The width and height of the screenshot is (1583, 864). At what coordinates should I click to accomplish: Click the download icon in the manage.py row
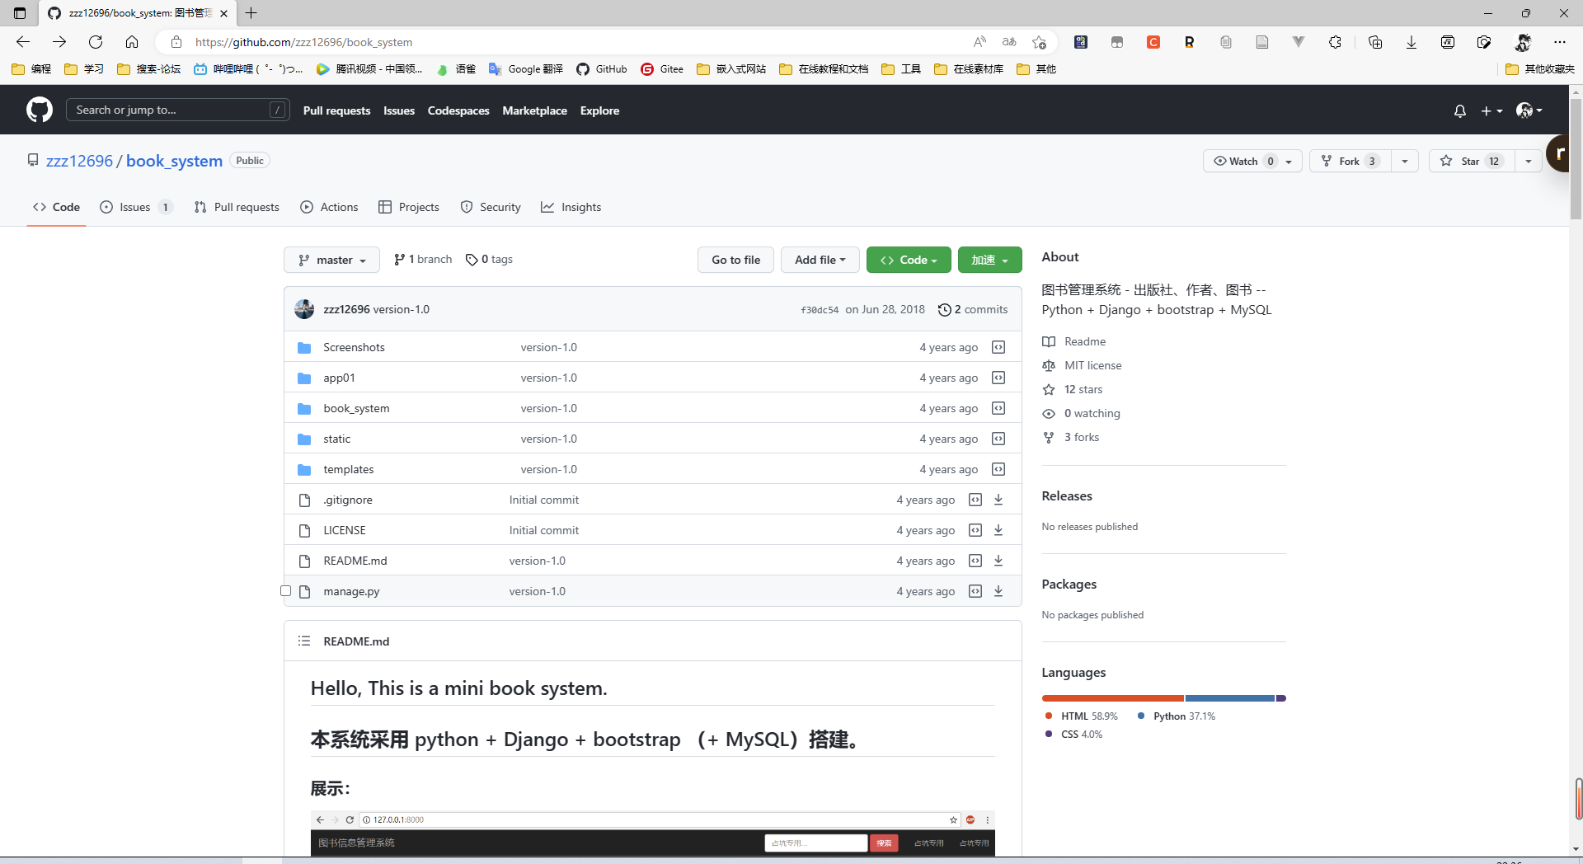pos(998,591)
